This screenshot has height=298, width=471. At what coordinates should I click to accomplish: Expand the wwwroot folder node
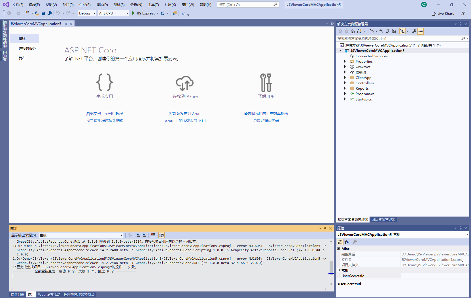[x=345, y=67]
